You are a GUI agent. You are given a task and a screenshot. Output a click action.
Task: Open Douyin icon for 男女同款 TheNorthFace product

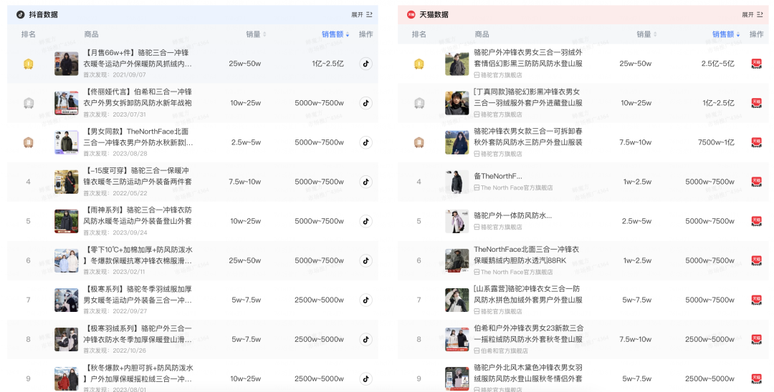pos(365,142)
